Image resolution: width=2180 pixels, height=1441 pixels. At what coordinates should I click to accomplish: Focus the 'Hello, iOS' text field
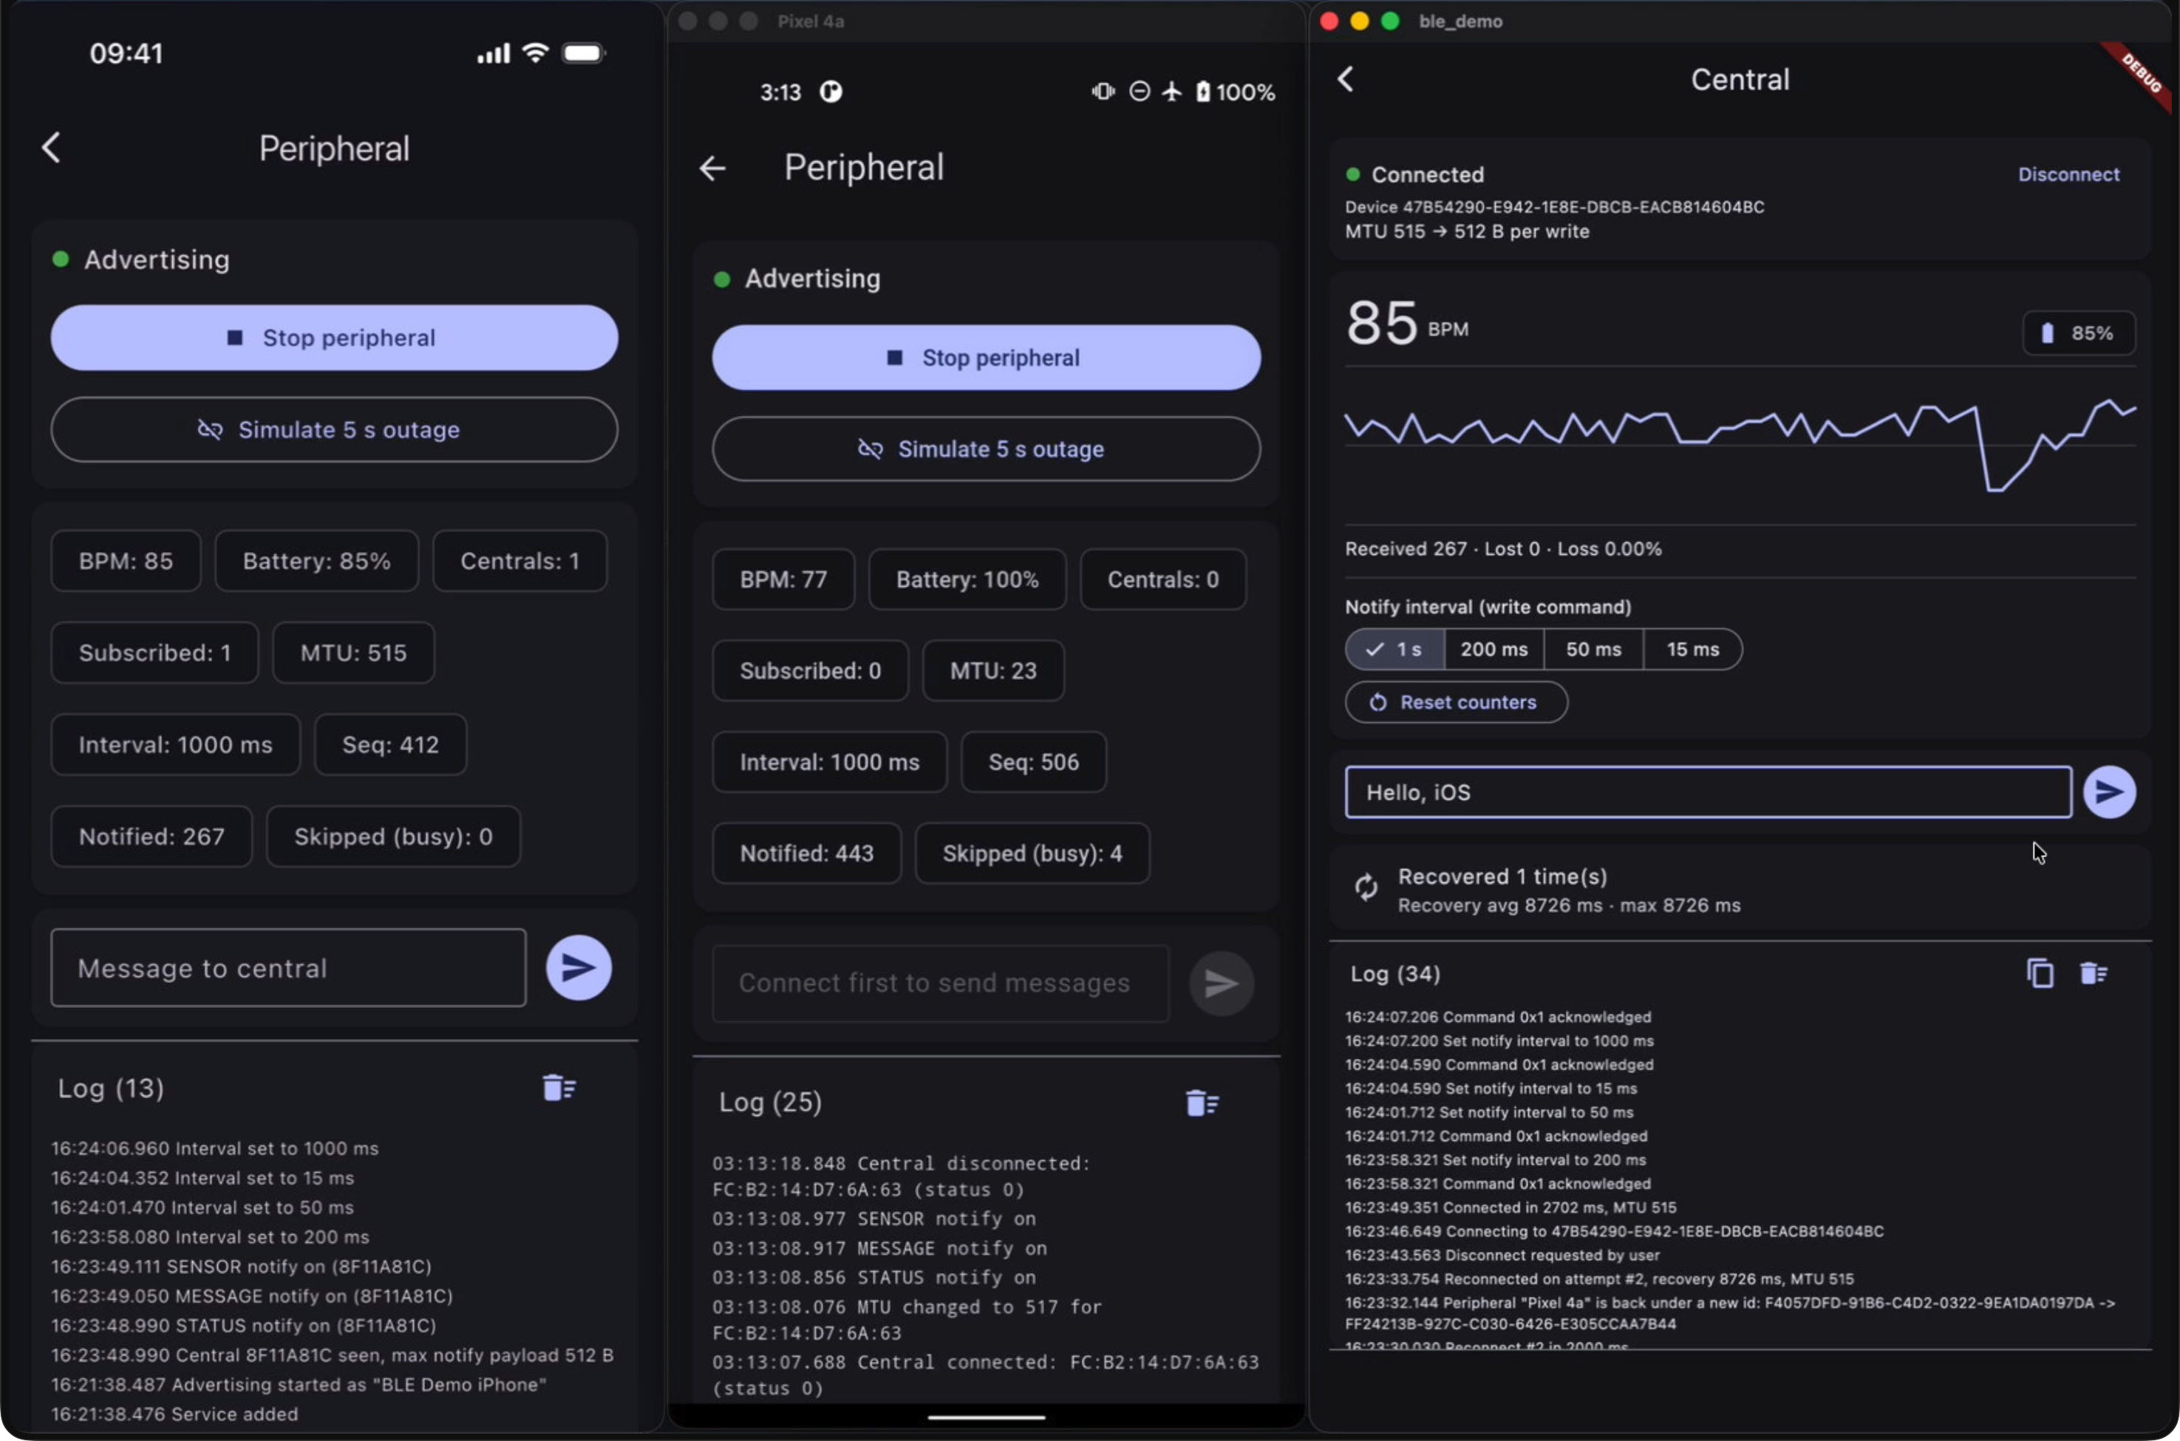[1709, 792]
